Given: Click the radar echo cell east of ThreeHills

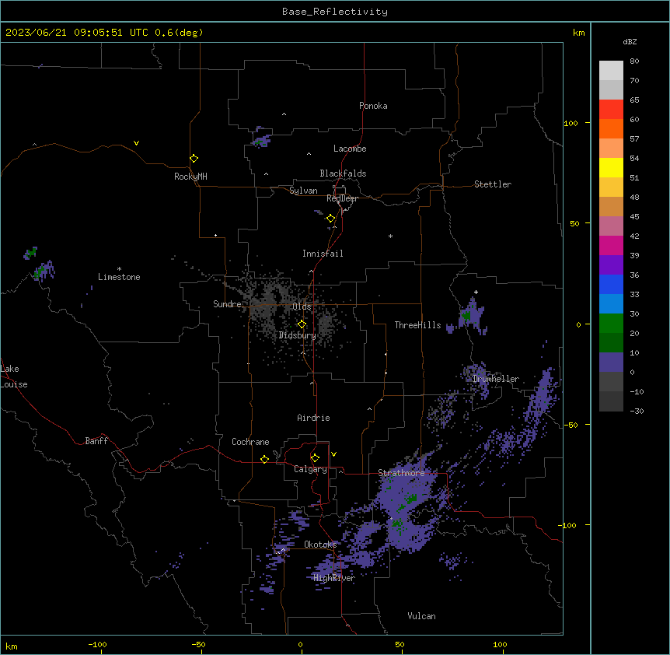Looking at the screenshot, I should [470, 317].
